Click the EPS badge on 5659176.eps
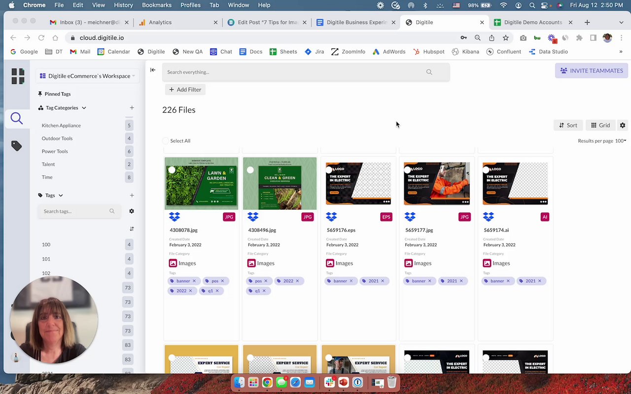631x394 pixels. coord(386,217)
